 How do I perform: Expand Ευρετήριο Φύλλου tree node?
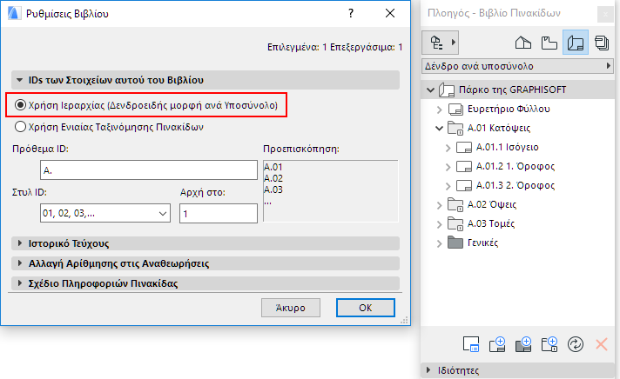tap(439, 110)
